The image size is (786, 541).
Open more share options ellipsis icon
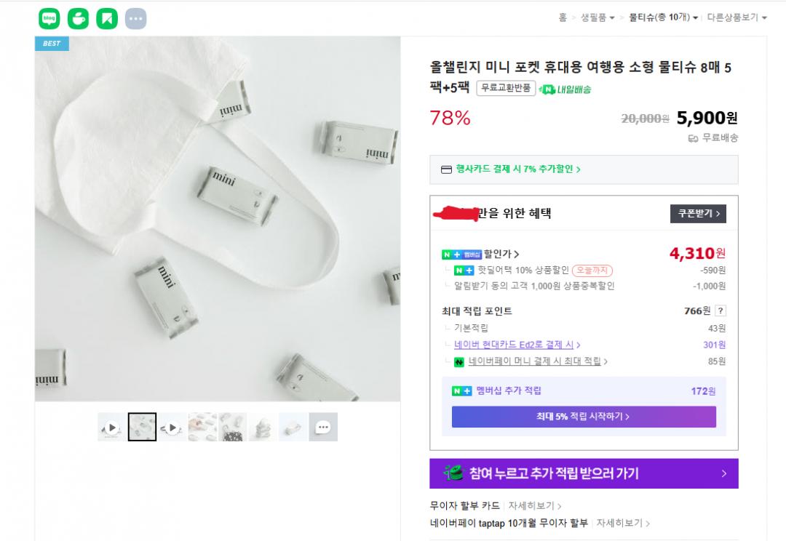[x=135, y=19]
